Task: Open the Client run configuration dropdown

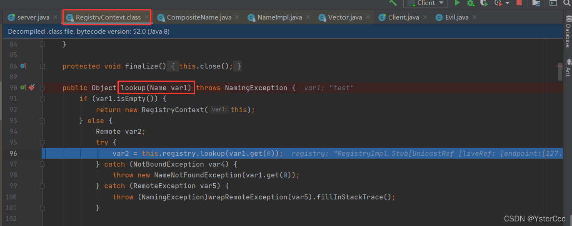Action: click(425, 3)
